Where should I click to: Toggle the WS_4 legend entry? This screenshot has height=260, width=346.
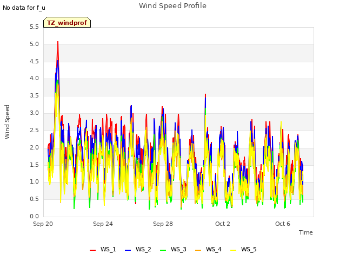click(x=208, y=249)
